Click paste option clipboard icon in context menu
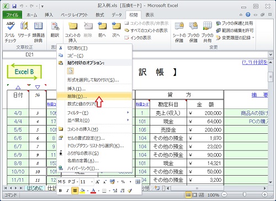 click(70, 71)
